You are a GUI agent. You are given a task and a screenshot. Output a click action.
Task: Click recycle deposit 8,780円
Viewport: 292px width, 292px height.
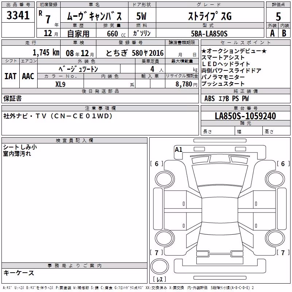186,84
